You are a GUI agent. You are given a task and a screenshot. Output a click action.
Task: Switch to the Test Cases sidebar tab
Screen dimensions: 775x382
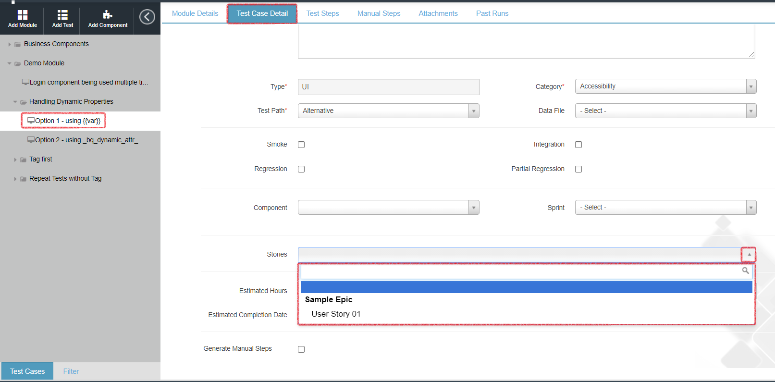tap(27, 371)
